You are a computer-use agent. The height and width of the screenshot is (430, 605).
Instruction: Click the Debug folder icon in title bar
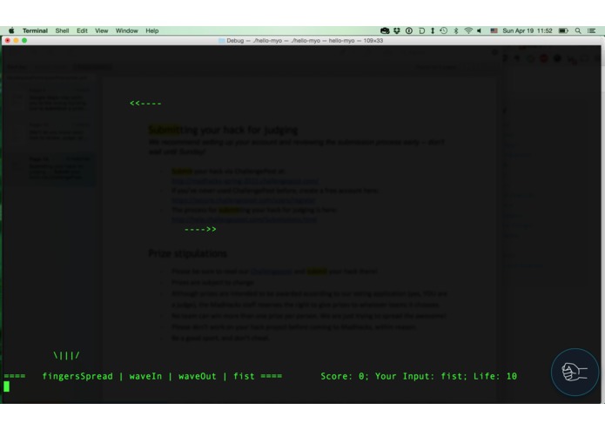click(x=221, y=41)
